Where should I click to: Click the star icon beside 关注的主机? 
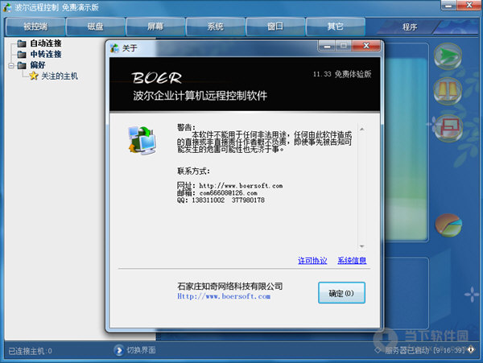click(x=34, y=76)
